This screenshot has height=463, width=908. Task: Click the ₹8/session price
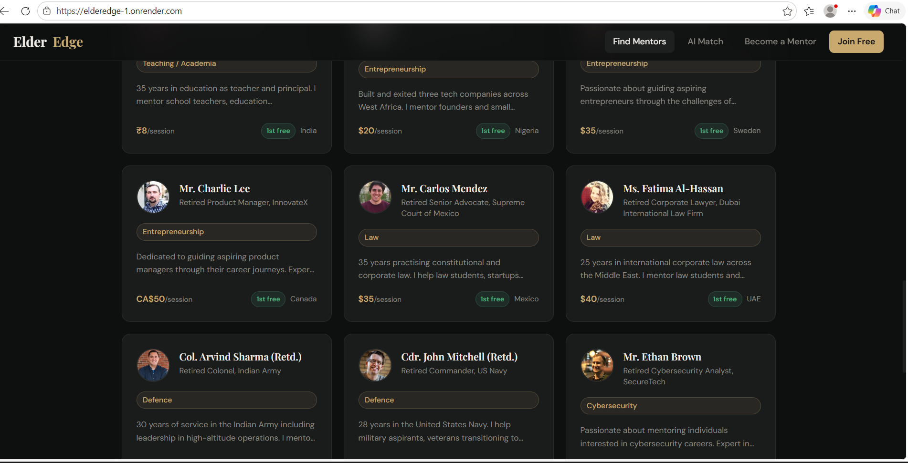tap(155, 131)
